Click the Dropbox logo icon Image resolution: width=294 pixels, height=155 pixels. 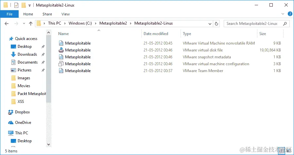click(11, 112)
